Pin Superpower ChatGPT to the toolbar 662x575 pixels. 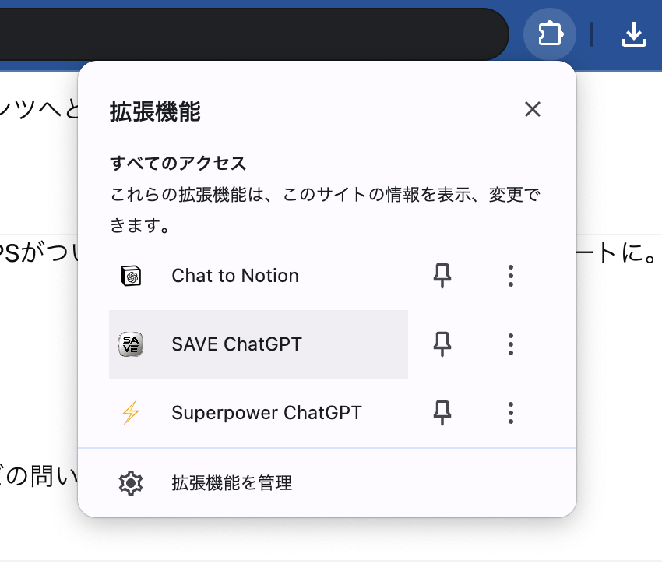click(x=442, y=413)
